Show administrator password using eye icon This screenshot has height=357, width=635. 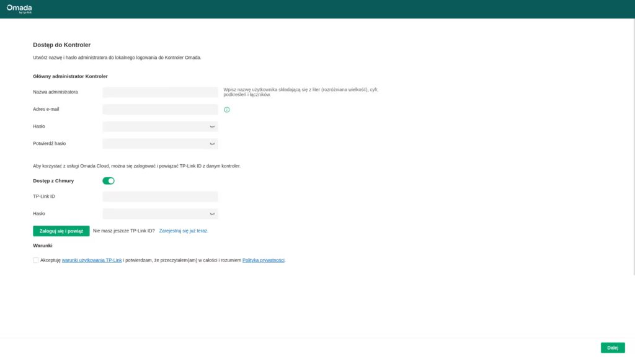click(x=212, y=126)
